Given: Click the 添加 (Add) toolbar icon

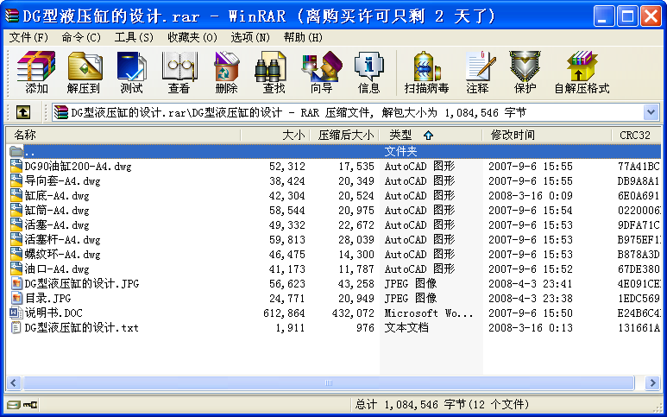Looking at the screenshot, I should [36, 72].
